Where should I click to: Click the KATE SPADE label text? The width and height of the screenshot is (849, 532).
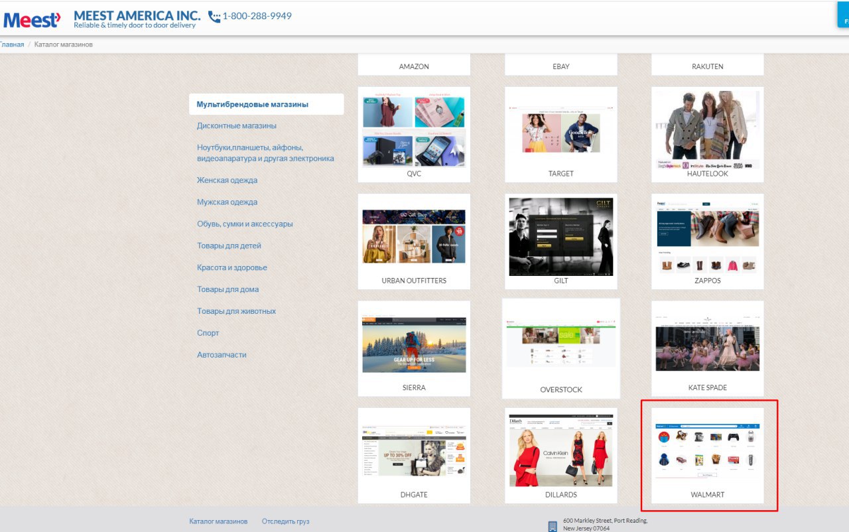pyautogui.click(x=708, y=387)
